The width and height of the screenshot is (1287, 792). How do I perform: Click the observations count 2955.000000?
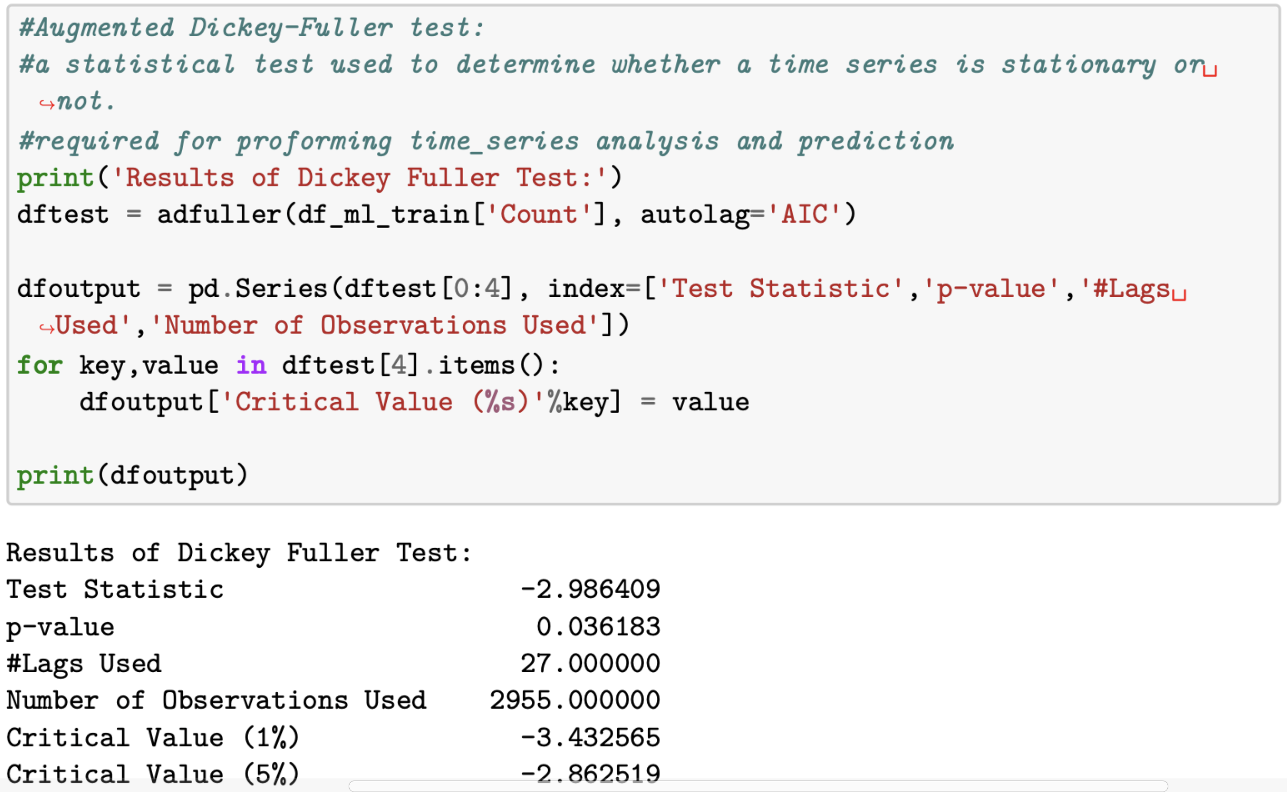click(575, 700)
